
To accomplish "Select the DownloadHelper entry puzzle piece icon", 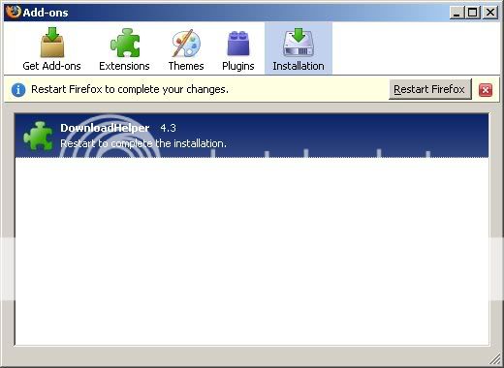I will [x=38, y=136].
